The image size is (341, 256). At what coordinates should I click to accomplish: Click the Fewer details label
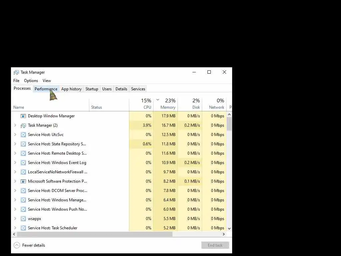34,245
